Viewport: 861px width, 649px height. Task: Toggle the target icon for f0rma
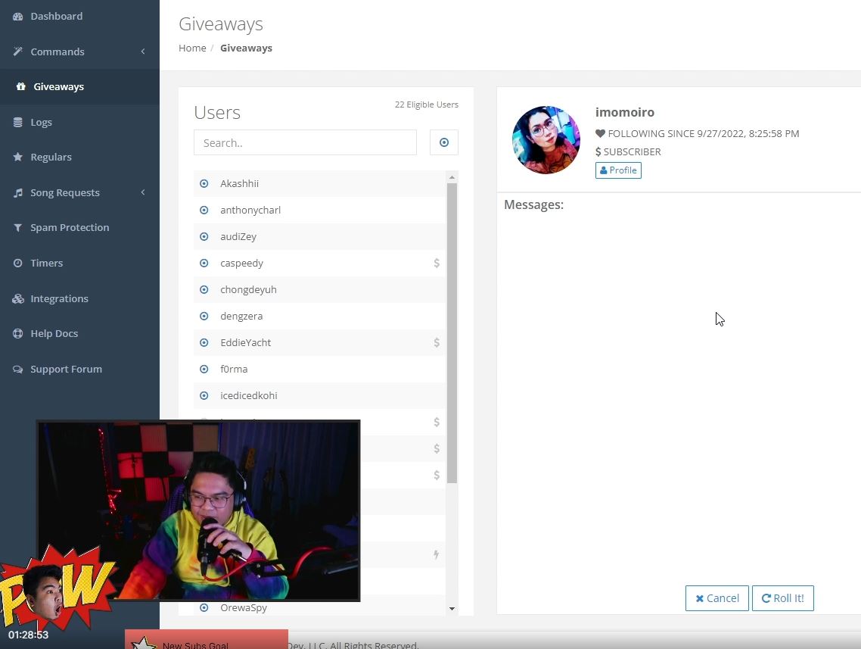(204, 370)
